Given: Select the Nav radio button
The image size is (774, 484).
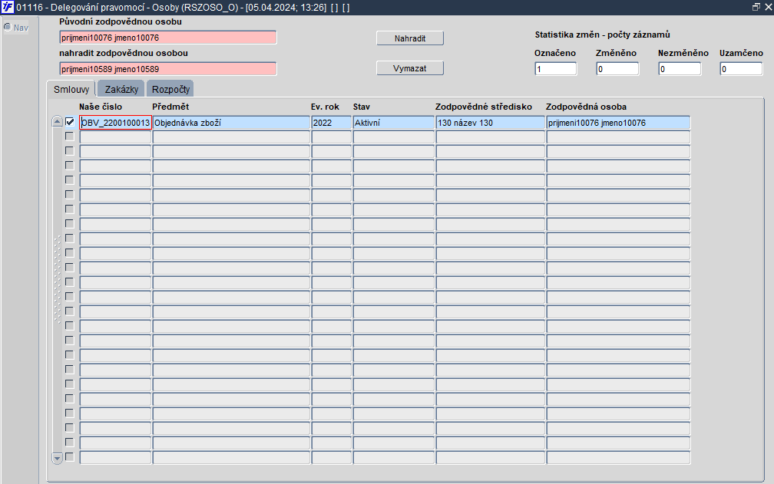Looking at the screenshot, I should 8,27.
